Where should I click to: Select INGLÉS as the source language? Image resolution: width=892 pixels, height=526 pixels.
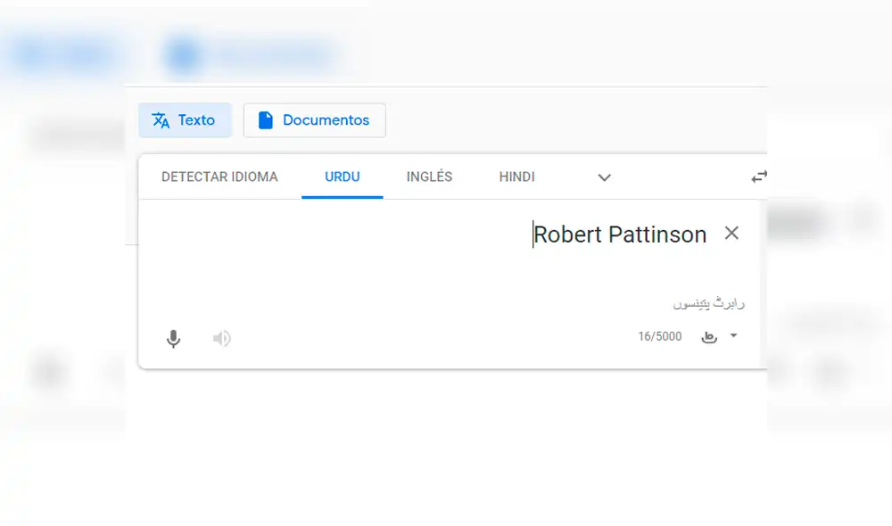tap(429, 177)
